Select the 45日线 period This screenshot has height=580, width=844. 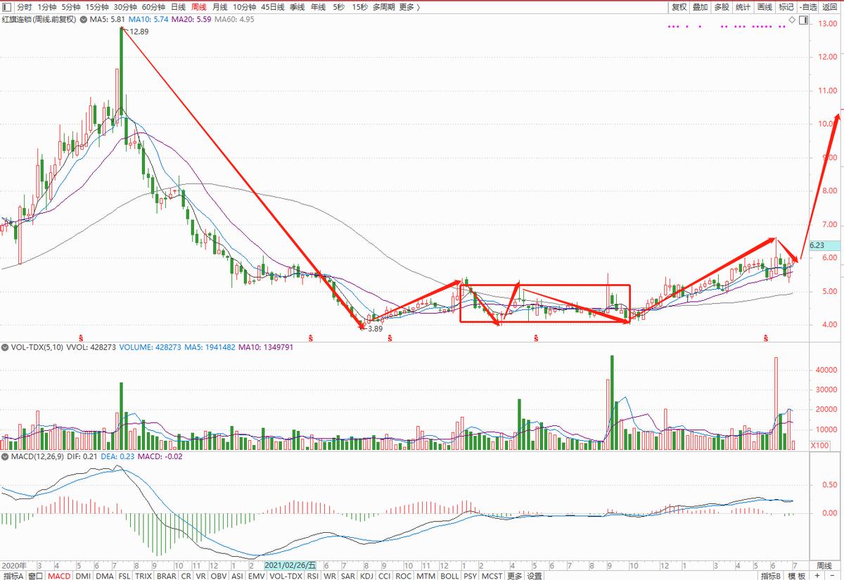point(273,7)
